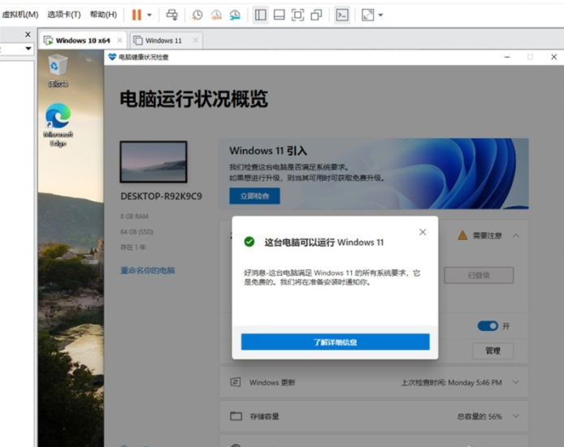Click the show sidebar layout icon
564x447 pixels.
[x=260, y=15]
